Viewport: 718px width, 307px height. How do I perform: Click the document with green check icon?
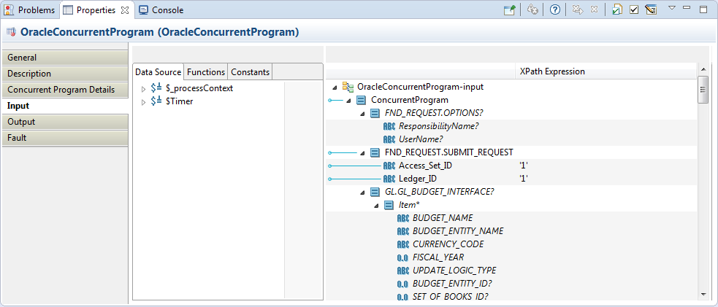tap(617, 9)
